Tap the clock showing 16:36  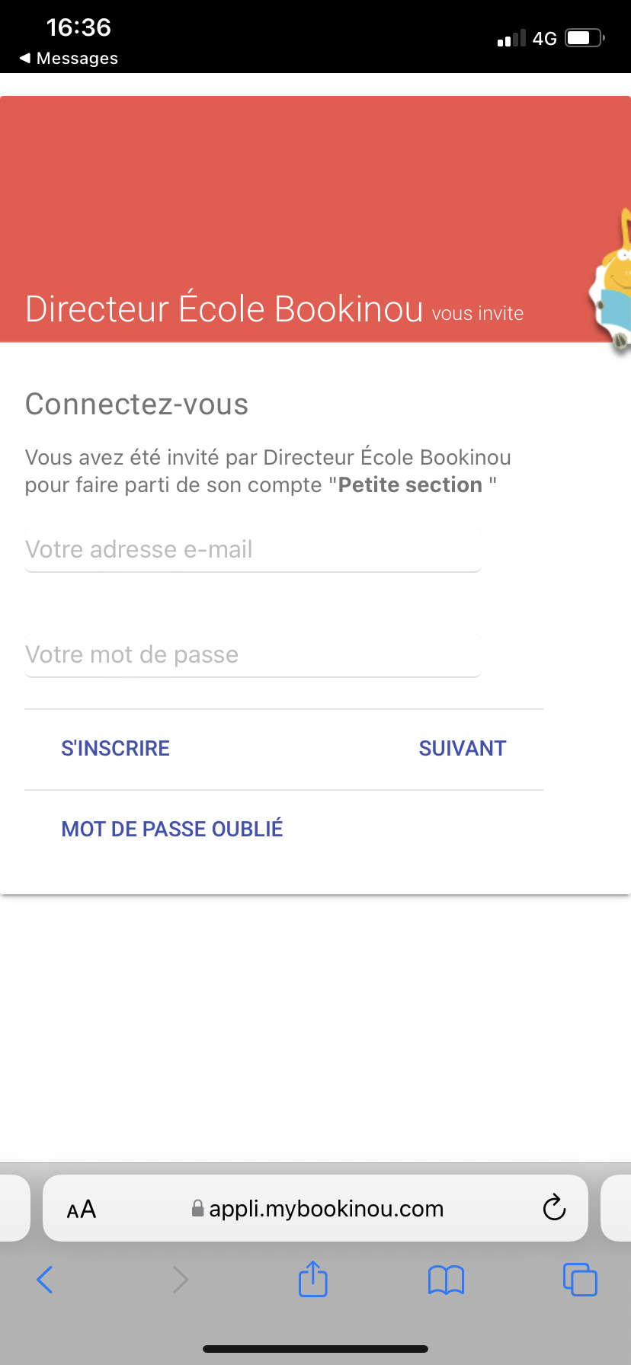78,27
